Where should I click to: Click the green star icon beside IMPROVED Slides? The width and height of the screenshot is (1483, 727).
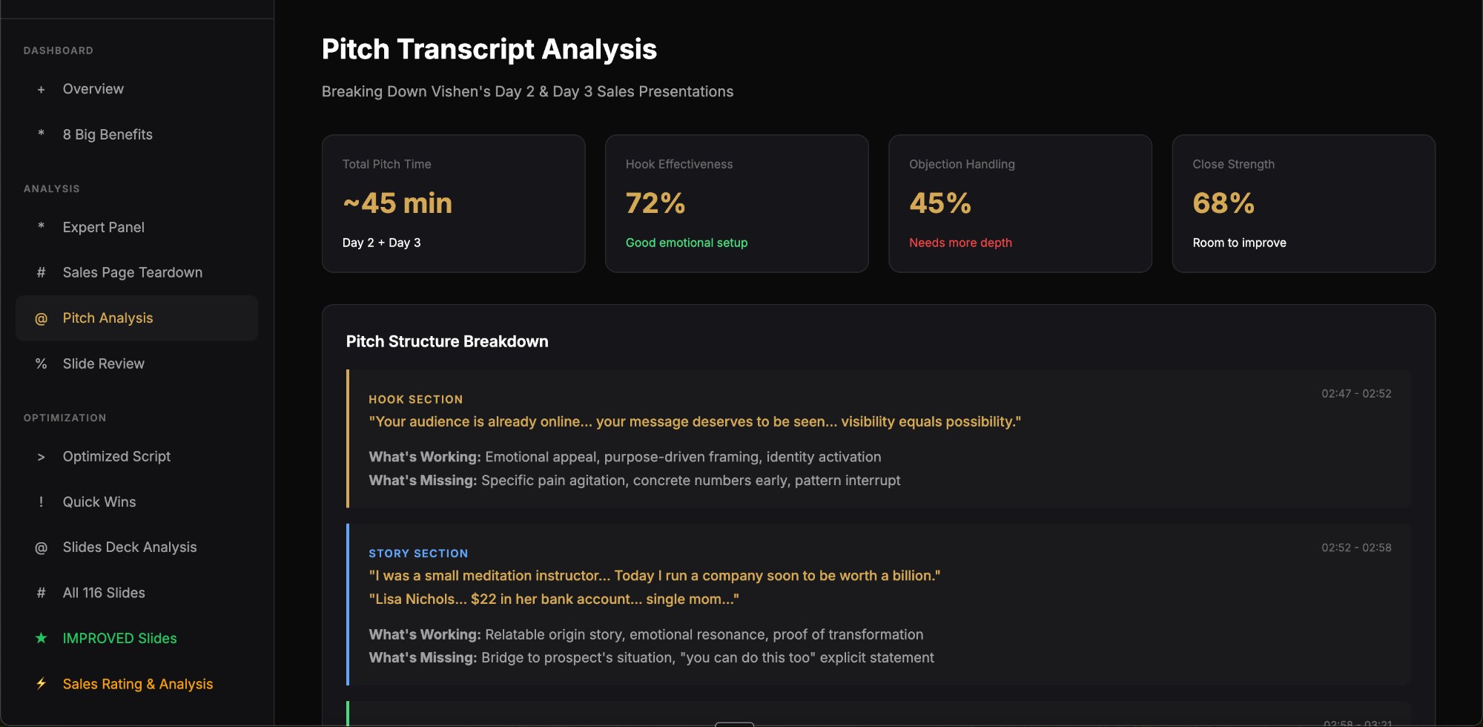point(41,638)
